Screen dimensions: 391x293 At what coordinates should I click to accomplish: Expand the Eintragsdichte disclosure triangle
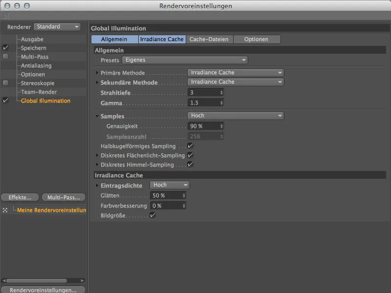click(x=97, y=186)
